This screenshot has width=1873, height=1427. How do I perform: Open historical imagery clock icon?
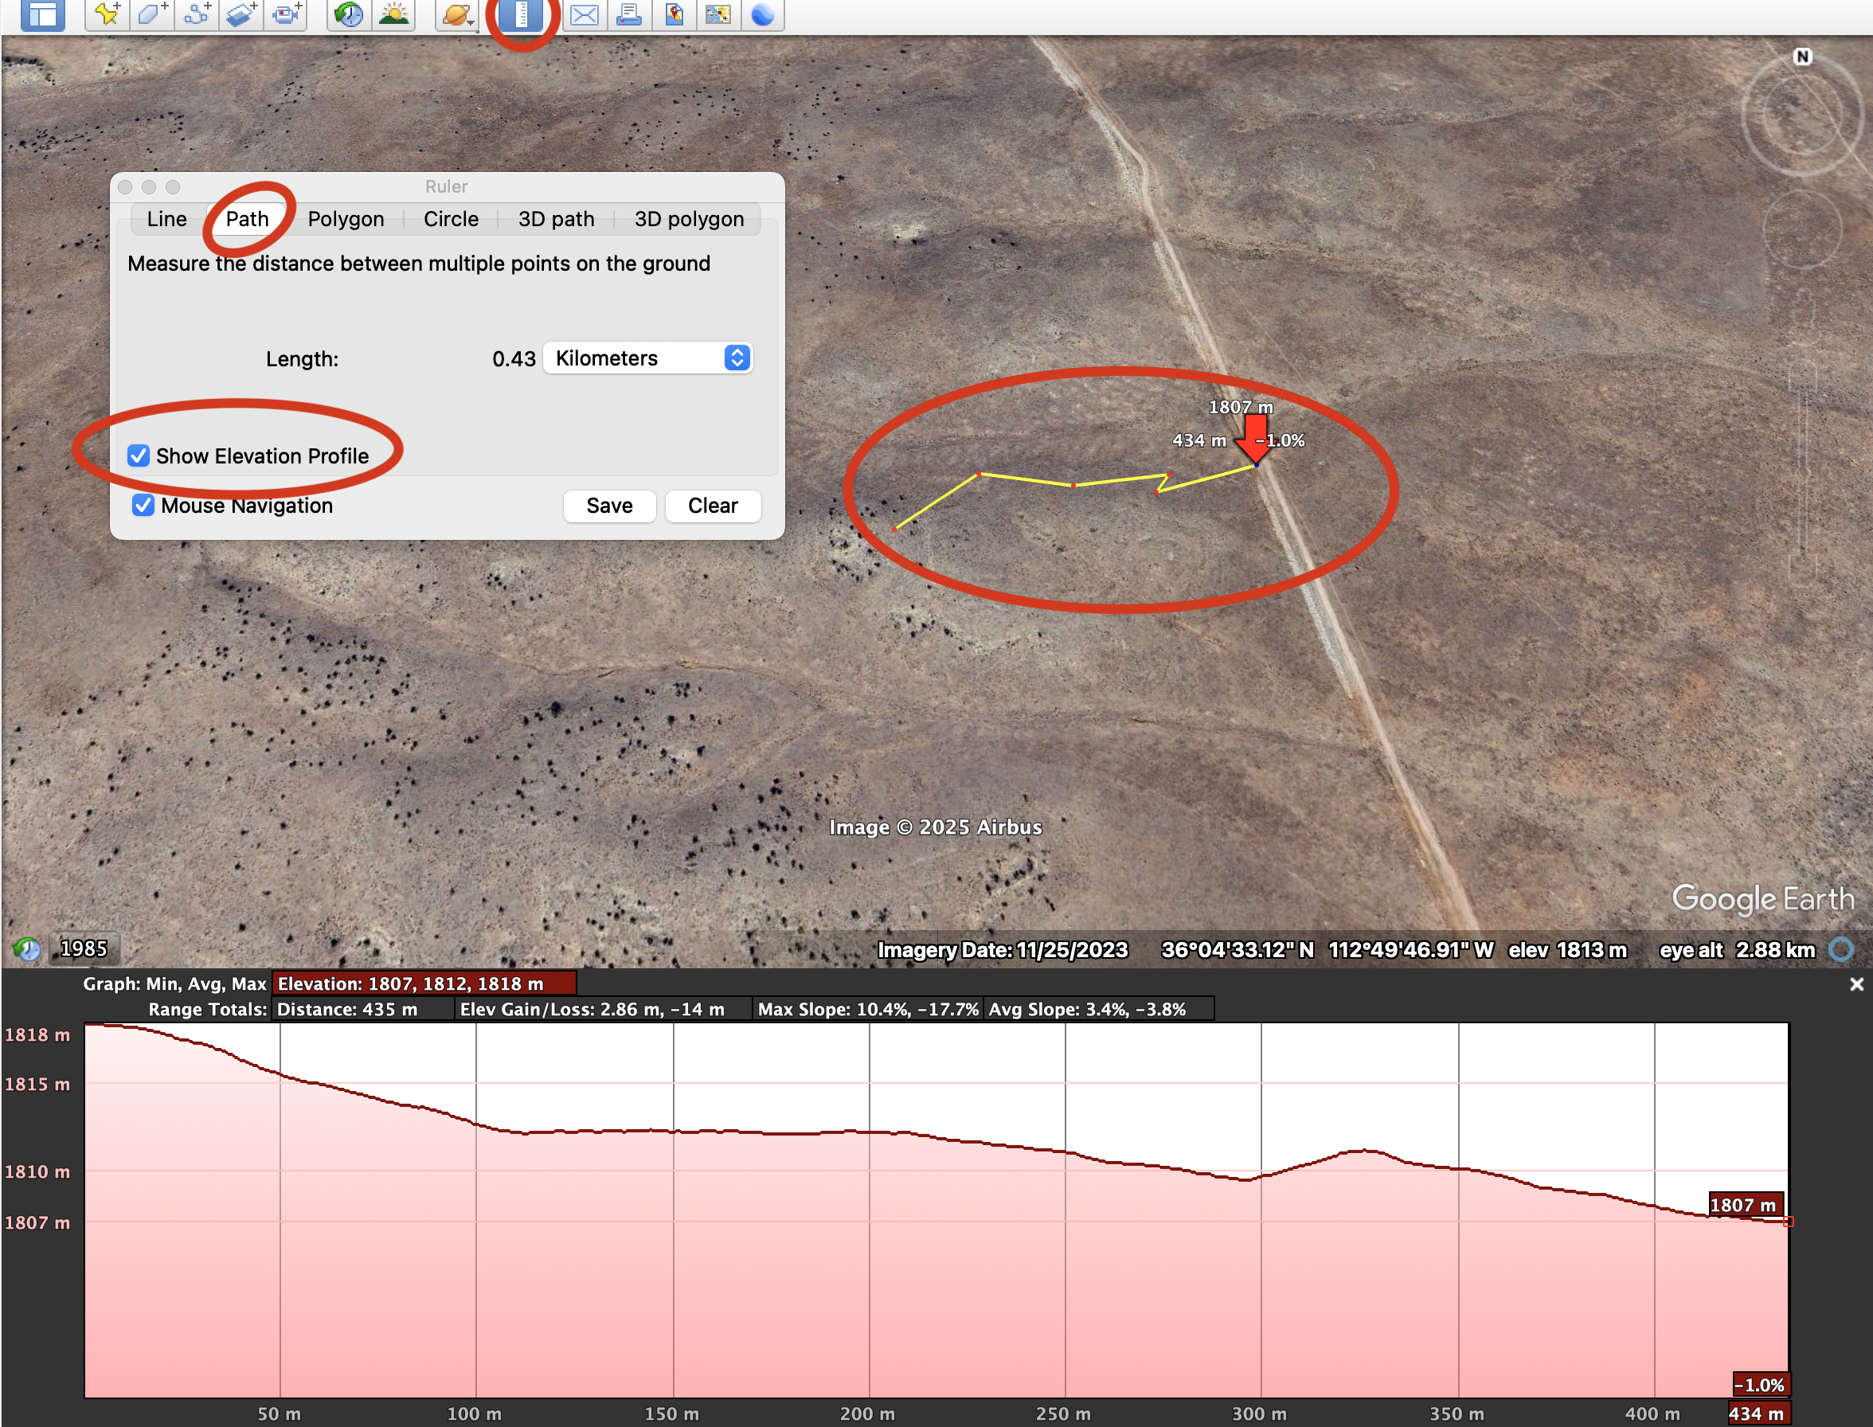[348, 14]
